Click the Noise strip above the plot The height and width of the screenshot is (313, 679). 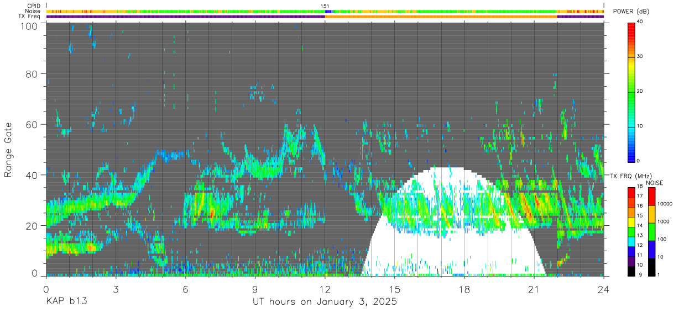coord(325,11)
